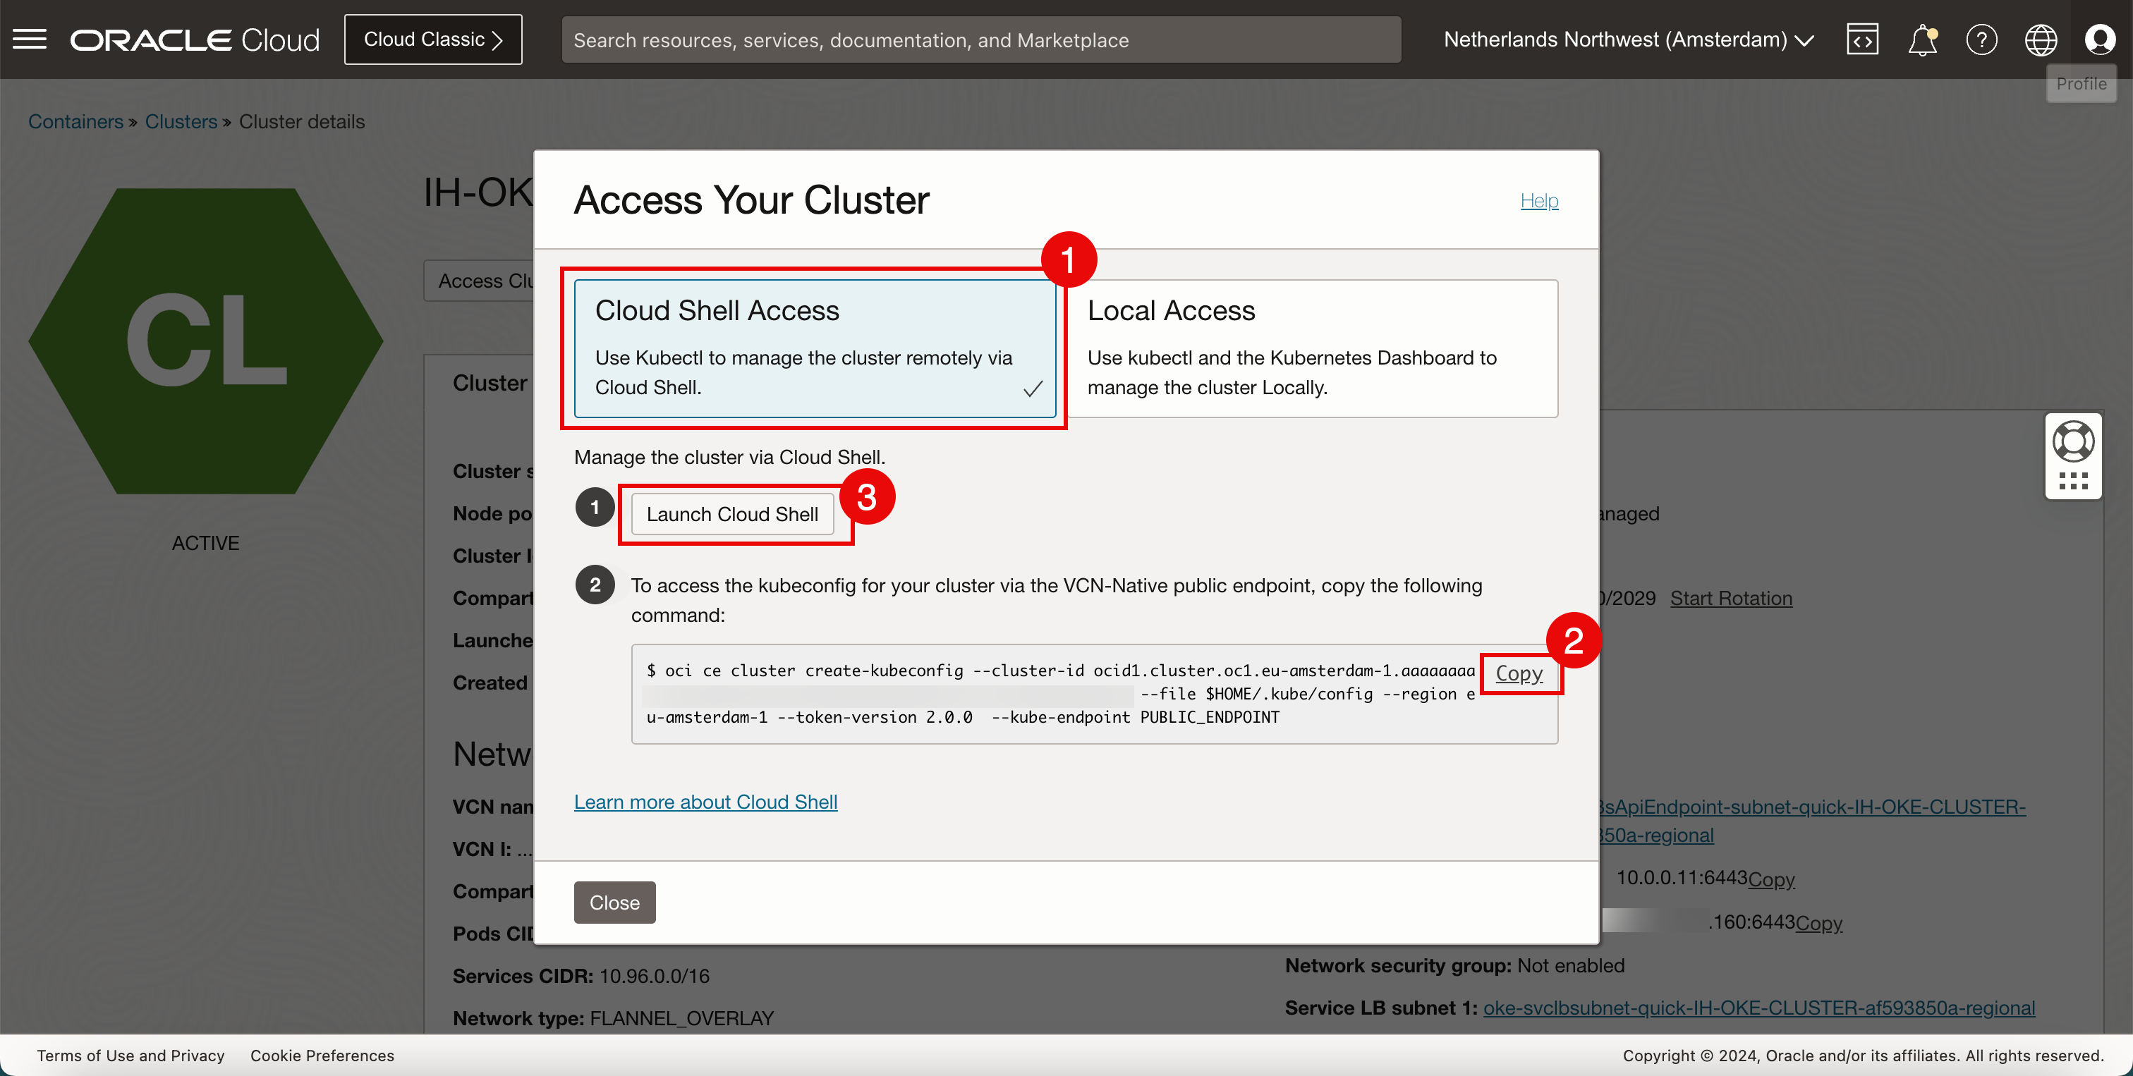Click the help question mark icon

(x=1981, y=39)
